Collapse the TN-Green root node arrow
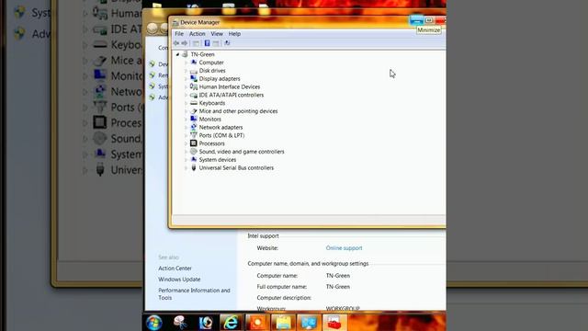The height and width of the screenshot is (331, 588). (x=177, y=54)
